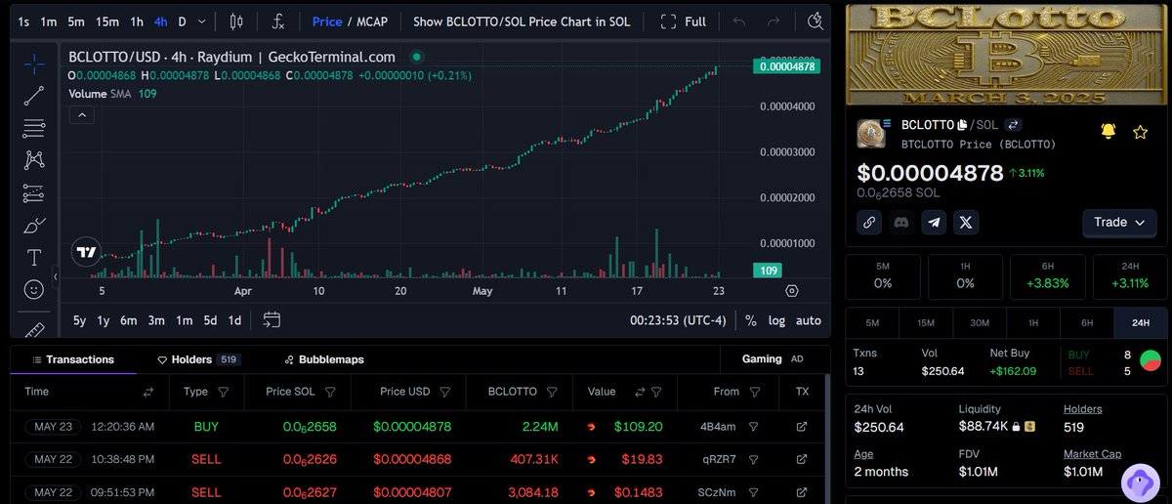The height and width of the screenshot is (504, 1172).
Task: Set chart range to 5d
Action: [x=210, y=319]
